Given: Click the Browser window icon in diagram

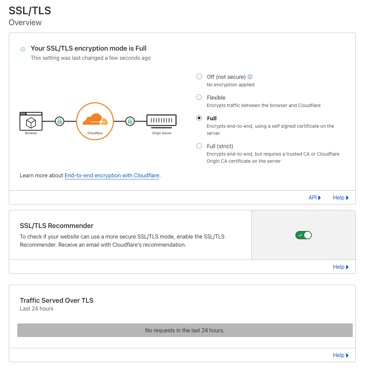Looking at the screenshot, I should 31,121.
